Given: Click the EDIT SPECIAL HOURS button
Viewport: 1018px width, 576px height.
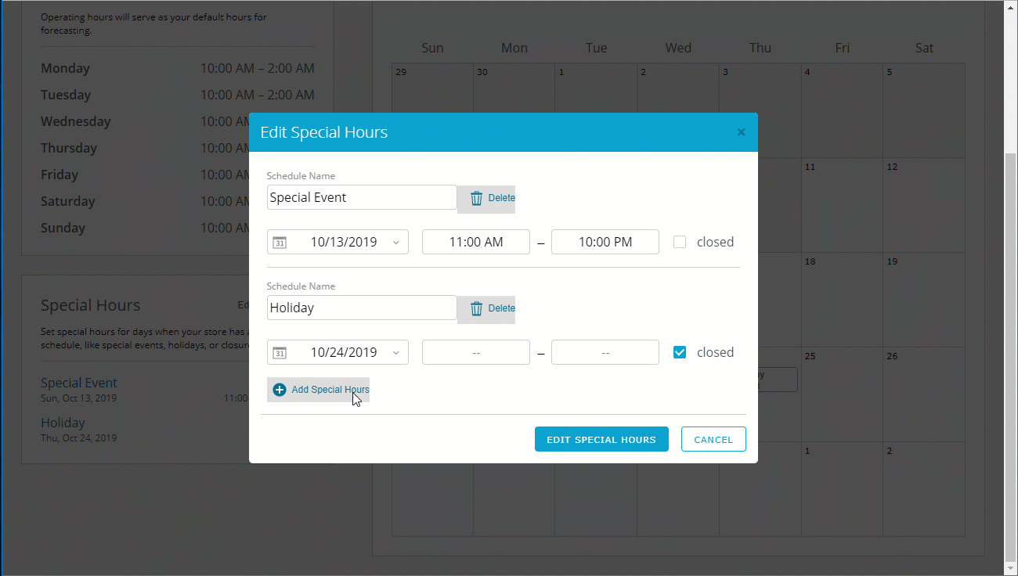Looking at the screenshot, I should pyautogui.click(x=601, y=439).
